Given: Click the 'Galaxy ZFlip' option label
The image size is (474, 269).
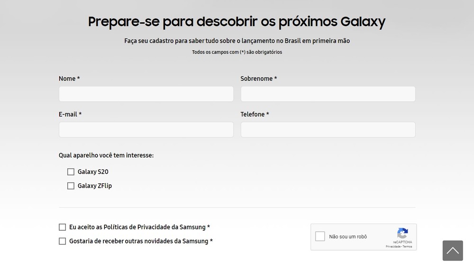Looking at the screenshot, I should click(95, 186).
